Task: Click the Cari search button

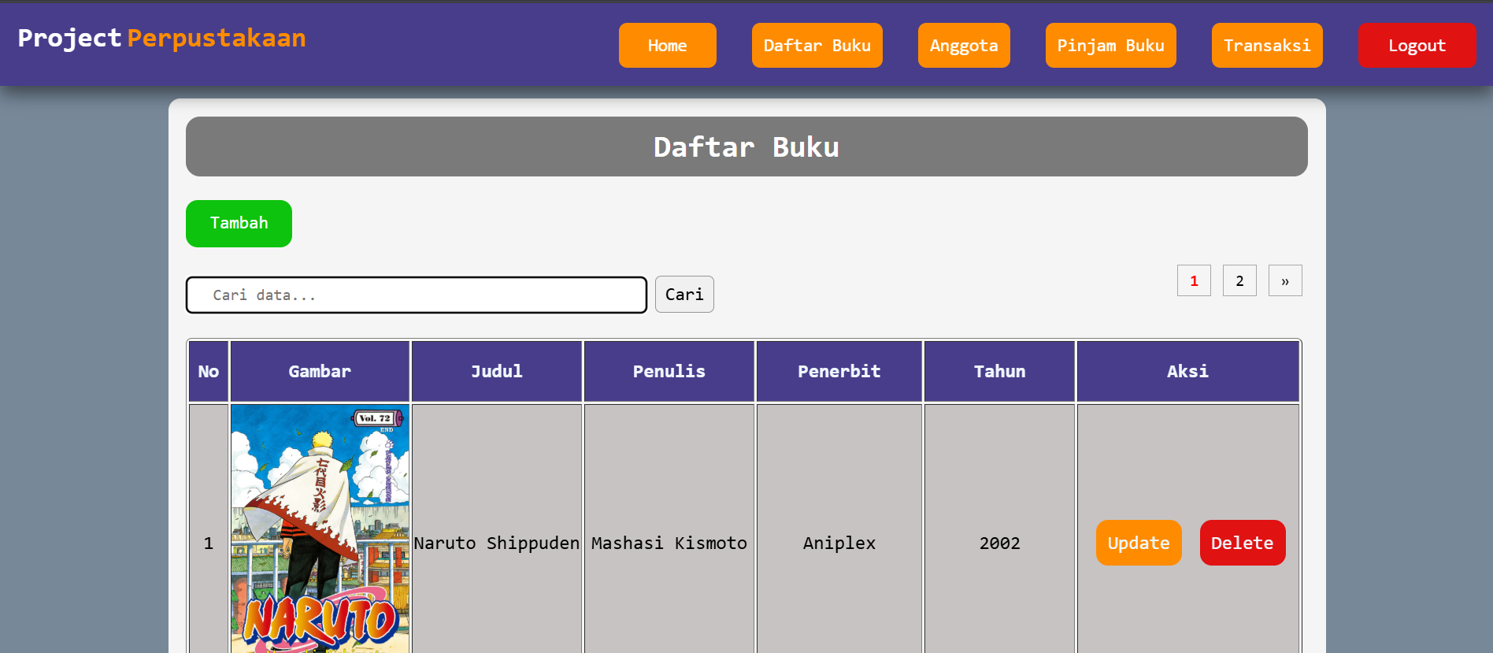Action: (x=684, y=295)
